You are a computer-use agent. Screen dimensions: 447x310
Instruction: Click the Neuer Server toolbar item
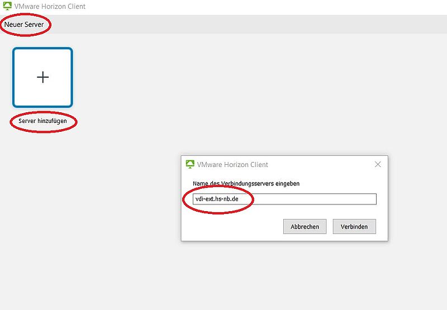24,25
